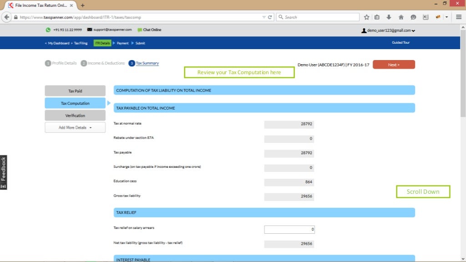The image size is (466, 262).
Task: Click the Chat Online speech icon
Action: [x=140, y=30]
